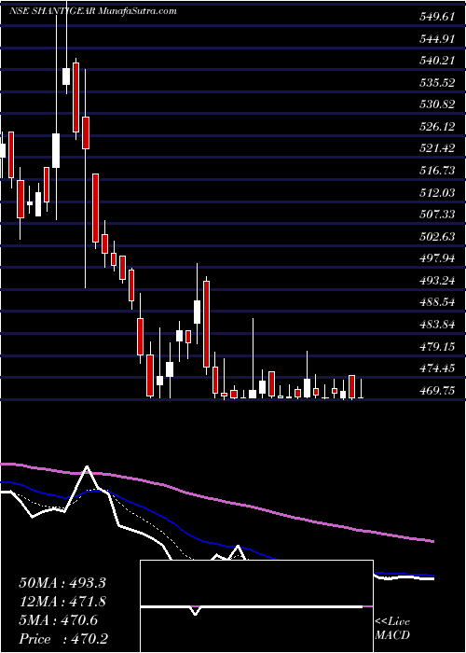Click the 502.63 axis label
Image resolution: width=466 pixels, height=653 pixels.
click(437, 236)
